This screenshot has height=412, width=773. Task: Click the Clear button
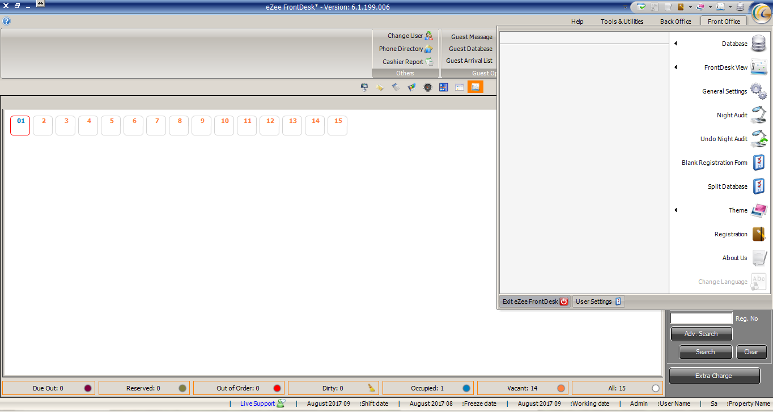click(751, 352)
